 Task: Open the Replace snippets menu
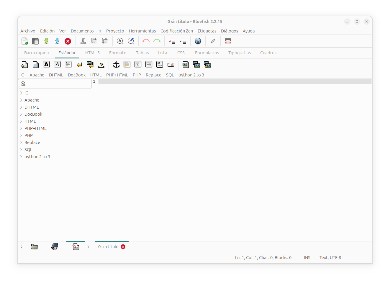tap(153, 75)
